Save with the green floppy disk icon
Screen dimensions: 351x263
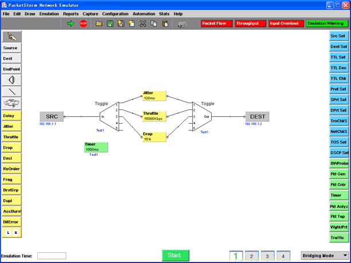(110, 23)
